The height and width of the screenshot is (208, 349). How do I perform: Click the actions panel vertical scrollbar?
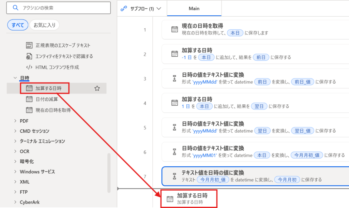(x=109, y=173)
